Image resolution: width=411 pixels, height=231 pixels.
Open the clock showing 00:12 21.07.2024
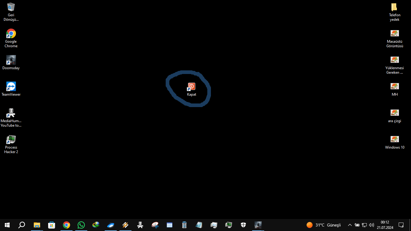(x=385, y=225)
